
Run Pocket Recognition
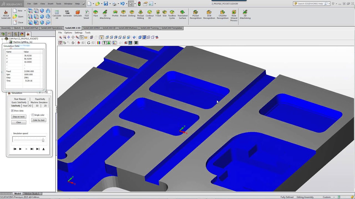(x=196, y=15)
